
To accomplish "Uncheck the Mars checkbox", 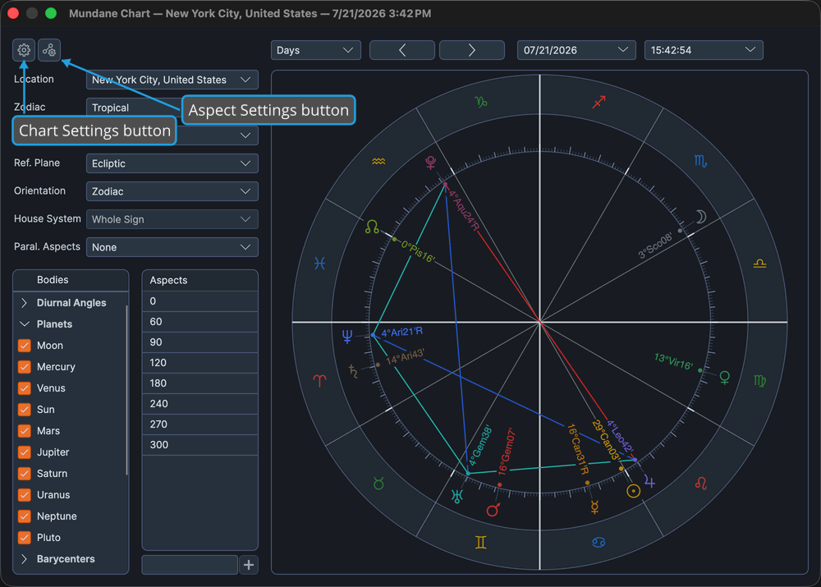I will [24, 431].
